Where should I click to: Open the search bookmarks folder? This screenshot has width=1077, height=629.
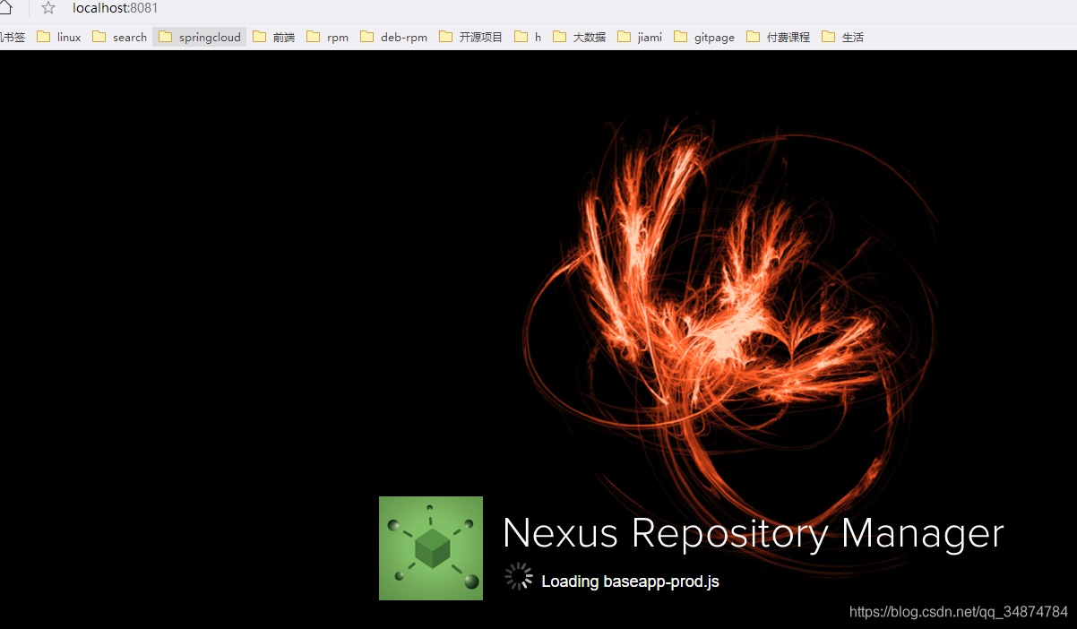tap(120, 37)
